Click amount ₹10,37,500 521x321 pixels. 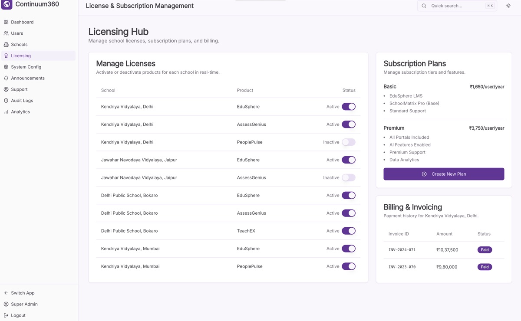coord(447,250)
